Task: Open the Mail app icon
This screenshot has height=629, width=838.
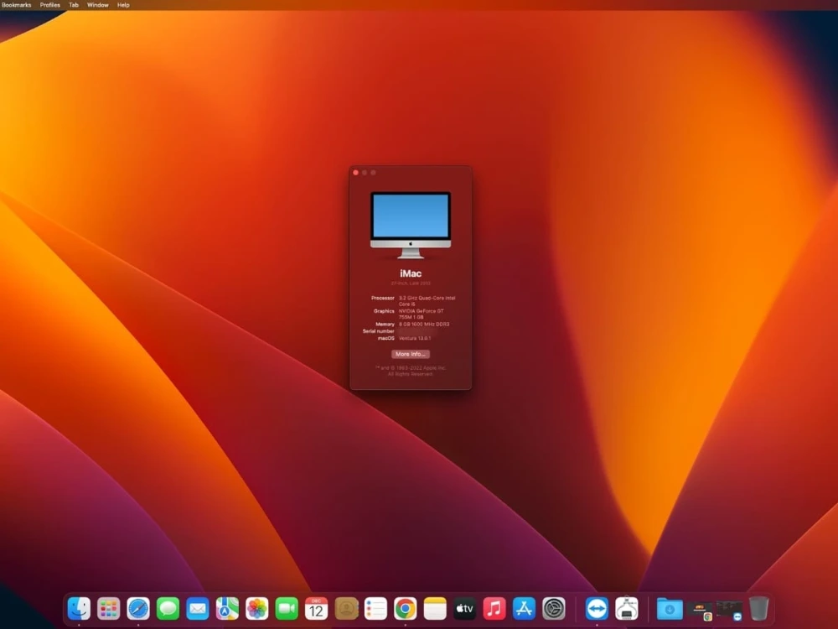Action: (198, 608)
